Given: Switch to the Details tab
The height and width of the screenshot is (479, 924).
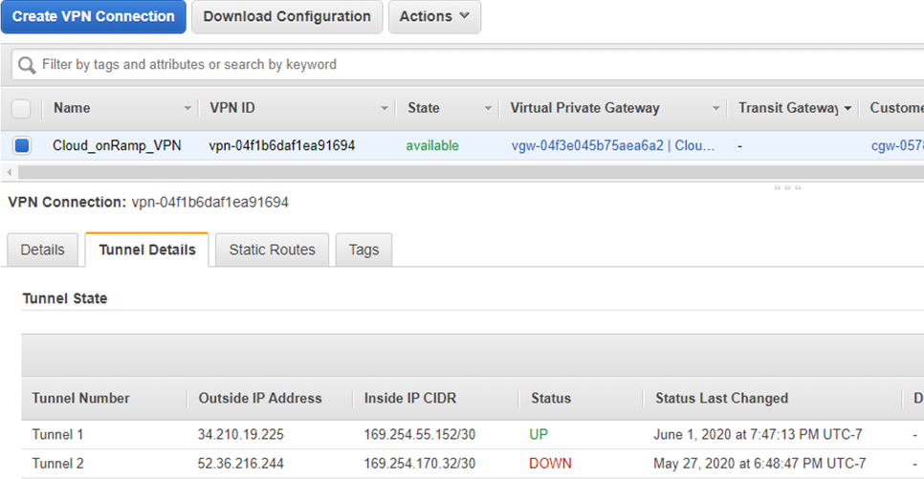Looking at the screenshot, I should (43, 250).
